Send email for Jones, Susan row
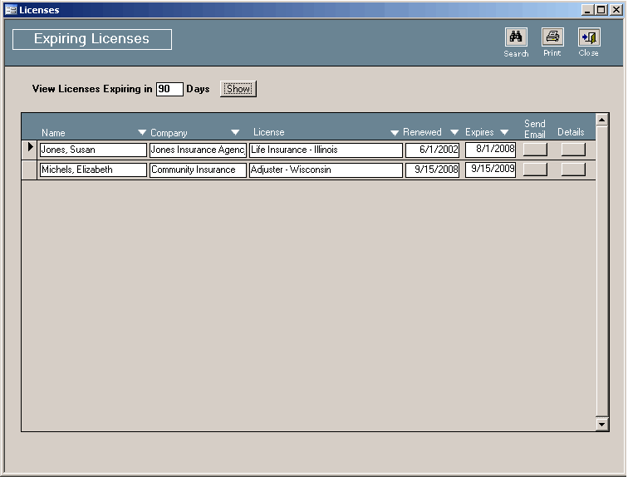628x477 pixels. click(x=535, y=150)
